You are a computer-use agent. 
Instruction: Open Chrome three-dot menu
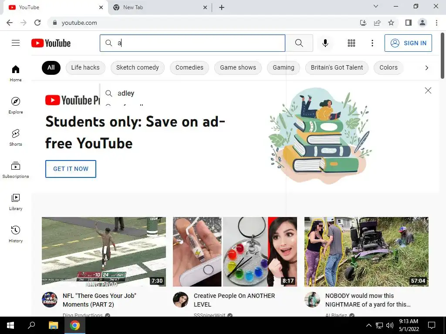pos(436,23)
